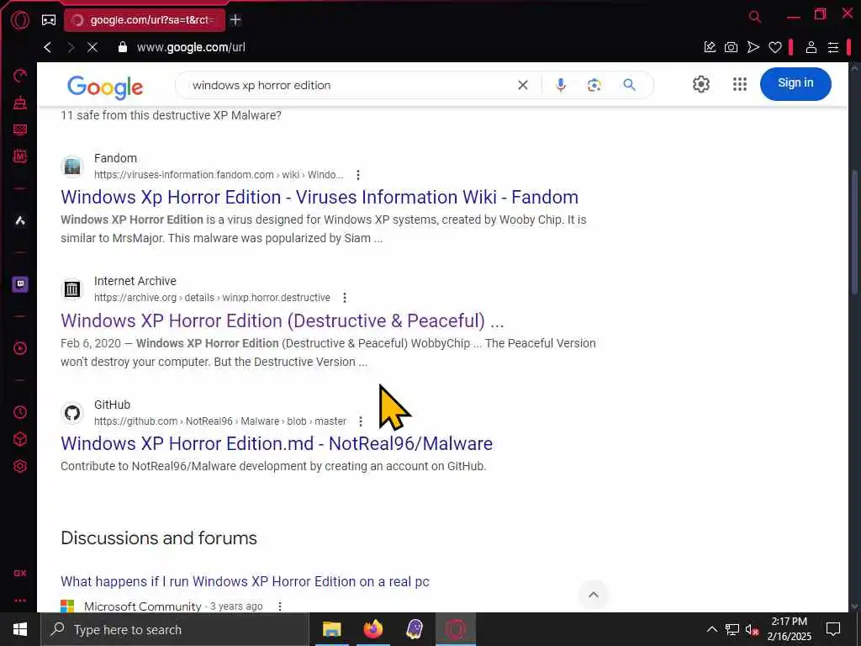This screenshot has height=646, width=861.
Task: Click the taskbar search box
Action: pos(175,629)
